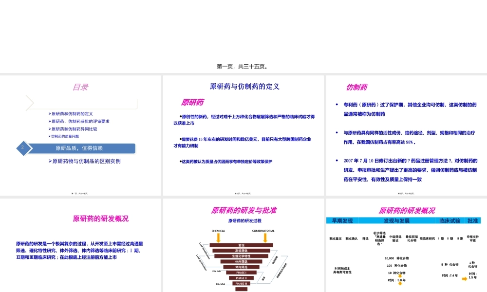
Task: Click the yellow arrow beside 时间:1.5年
Action: (465, 278)
